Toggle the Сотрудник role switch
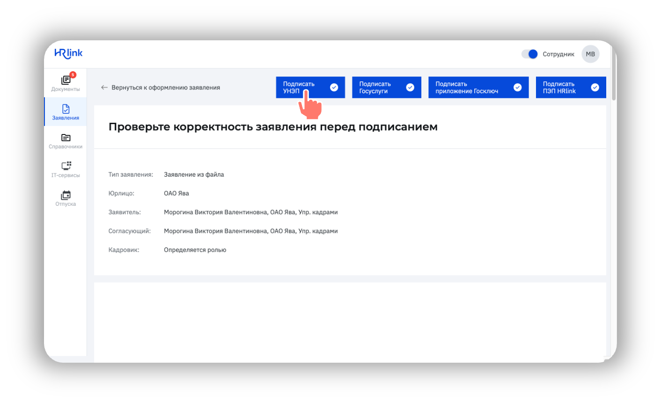 (529, 54)
